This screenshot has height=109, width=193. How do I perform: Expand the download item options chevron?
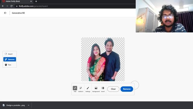(29, 105)
